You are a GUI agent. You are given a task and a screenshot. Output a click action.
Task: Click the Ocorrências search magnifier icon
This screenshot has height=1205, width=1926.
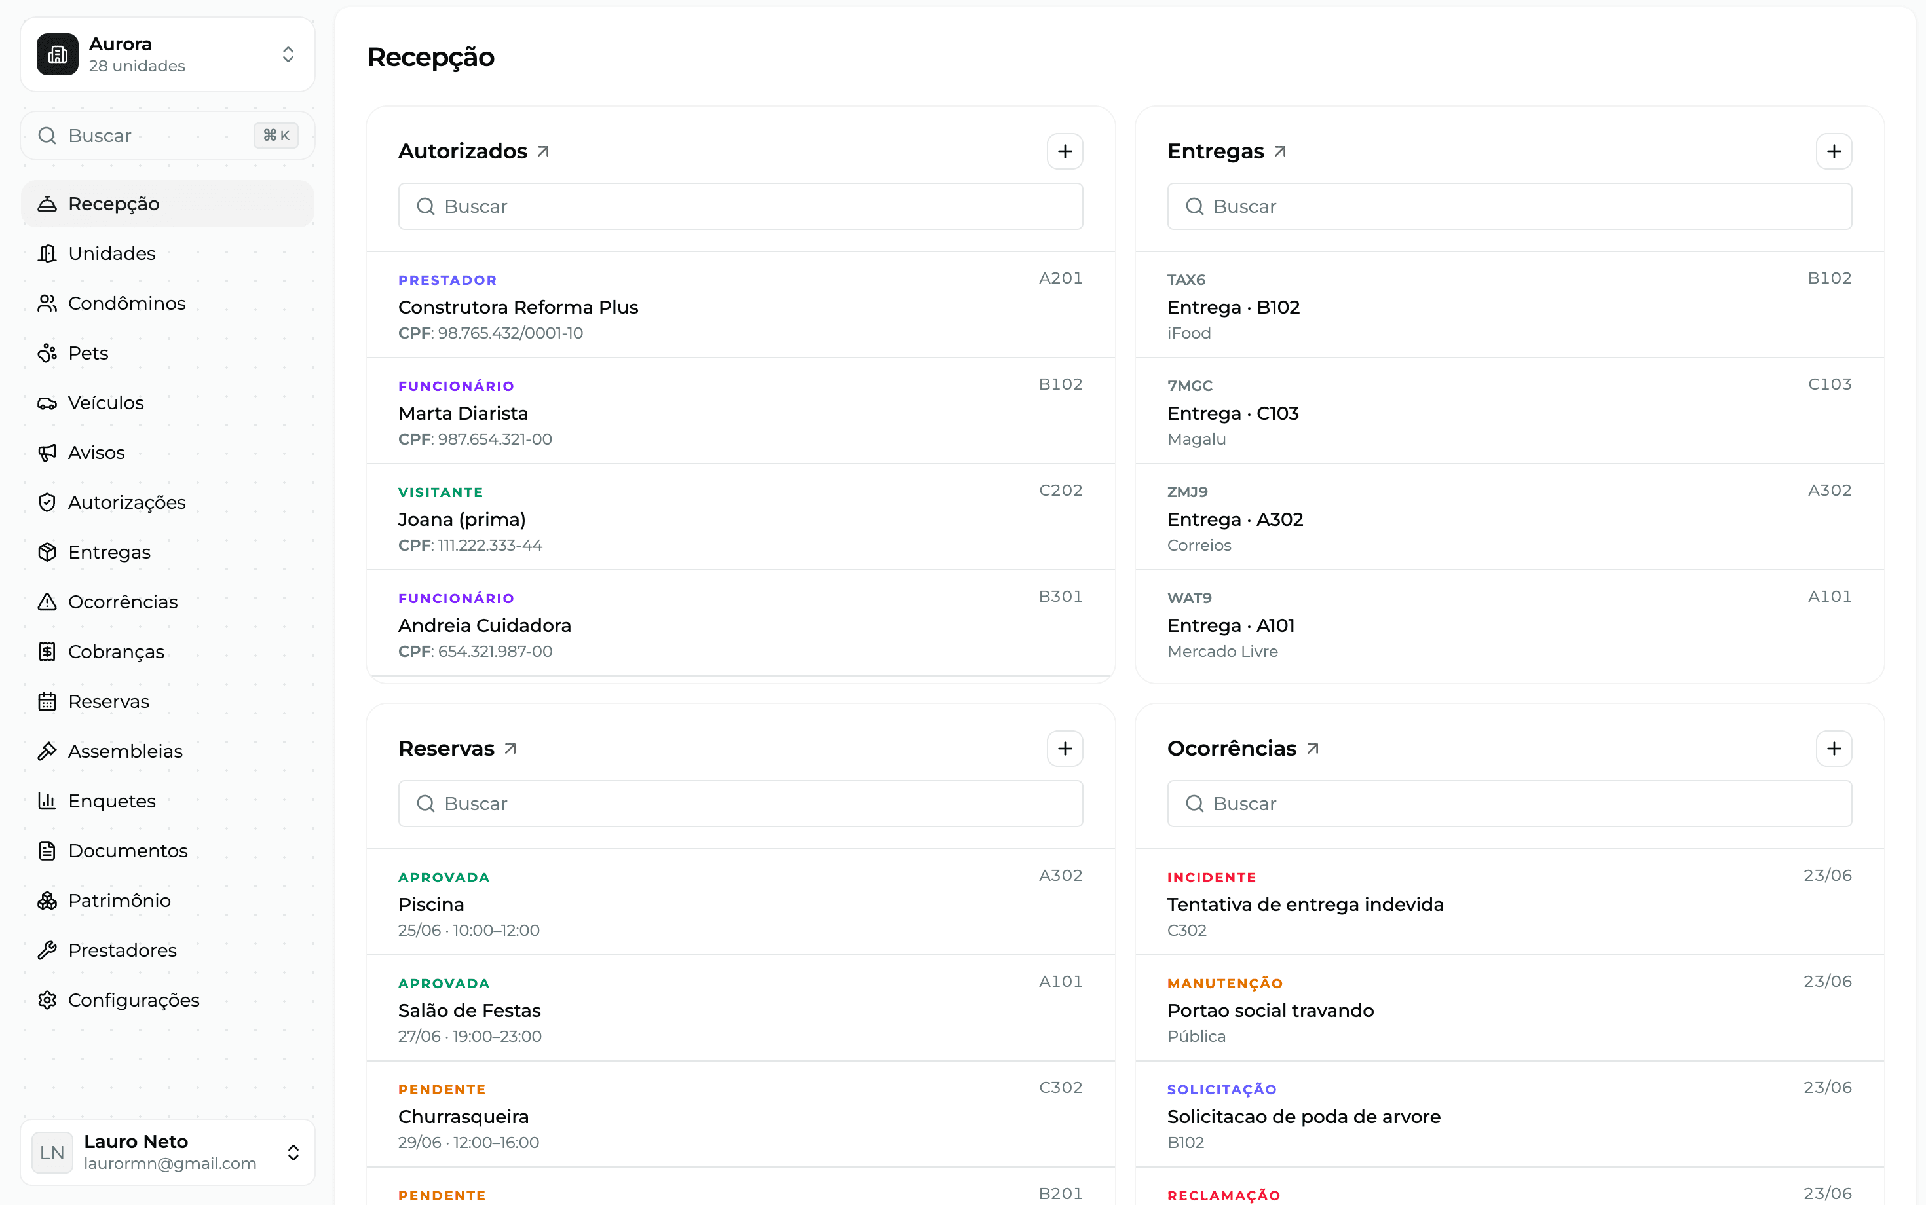point(1194,804)
